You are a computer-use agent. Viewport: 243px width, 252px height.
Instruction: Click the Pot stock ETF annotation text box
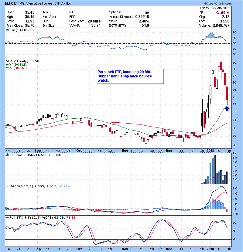pos(130,76)
